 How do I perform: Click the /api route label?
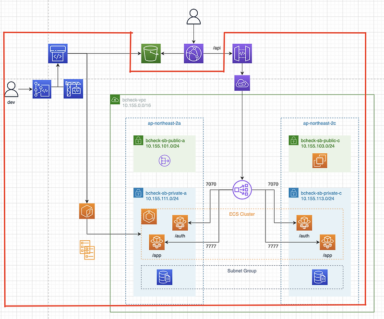point(216,48)
